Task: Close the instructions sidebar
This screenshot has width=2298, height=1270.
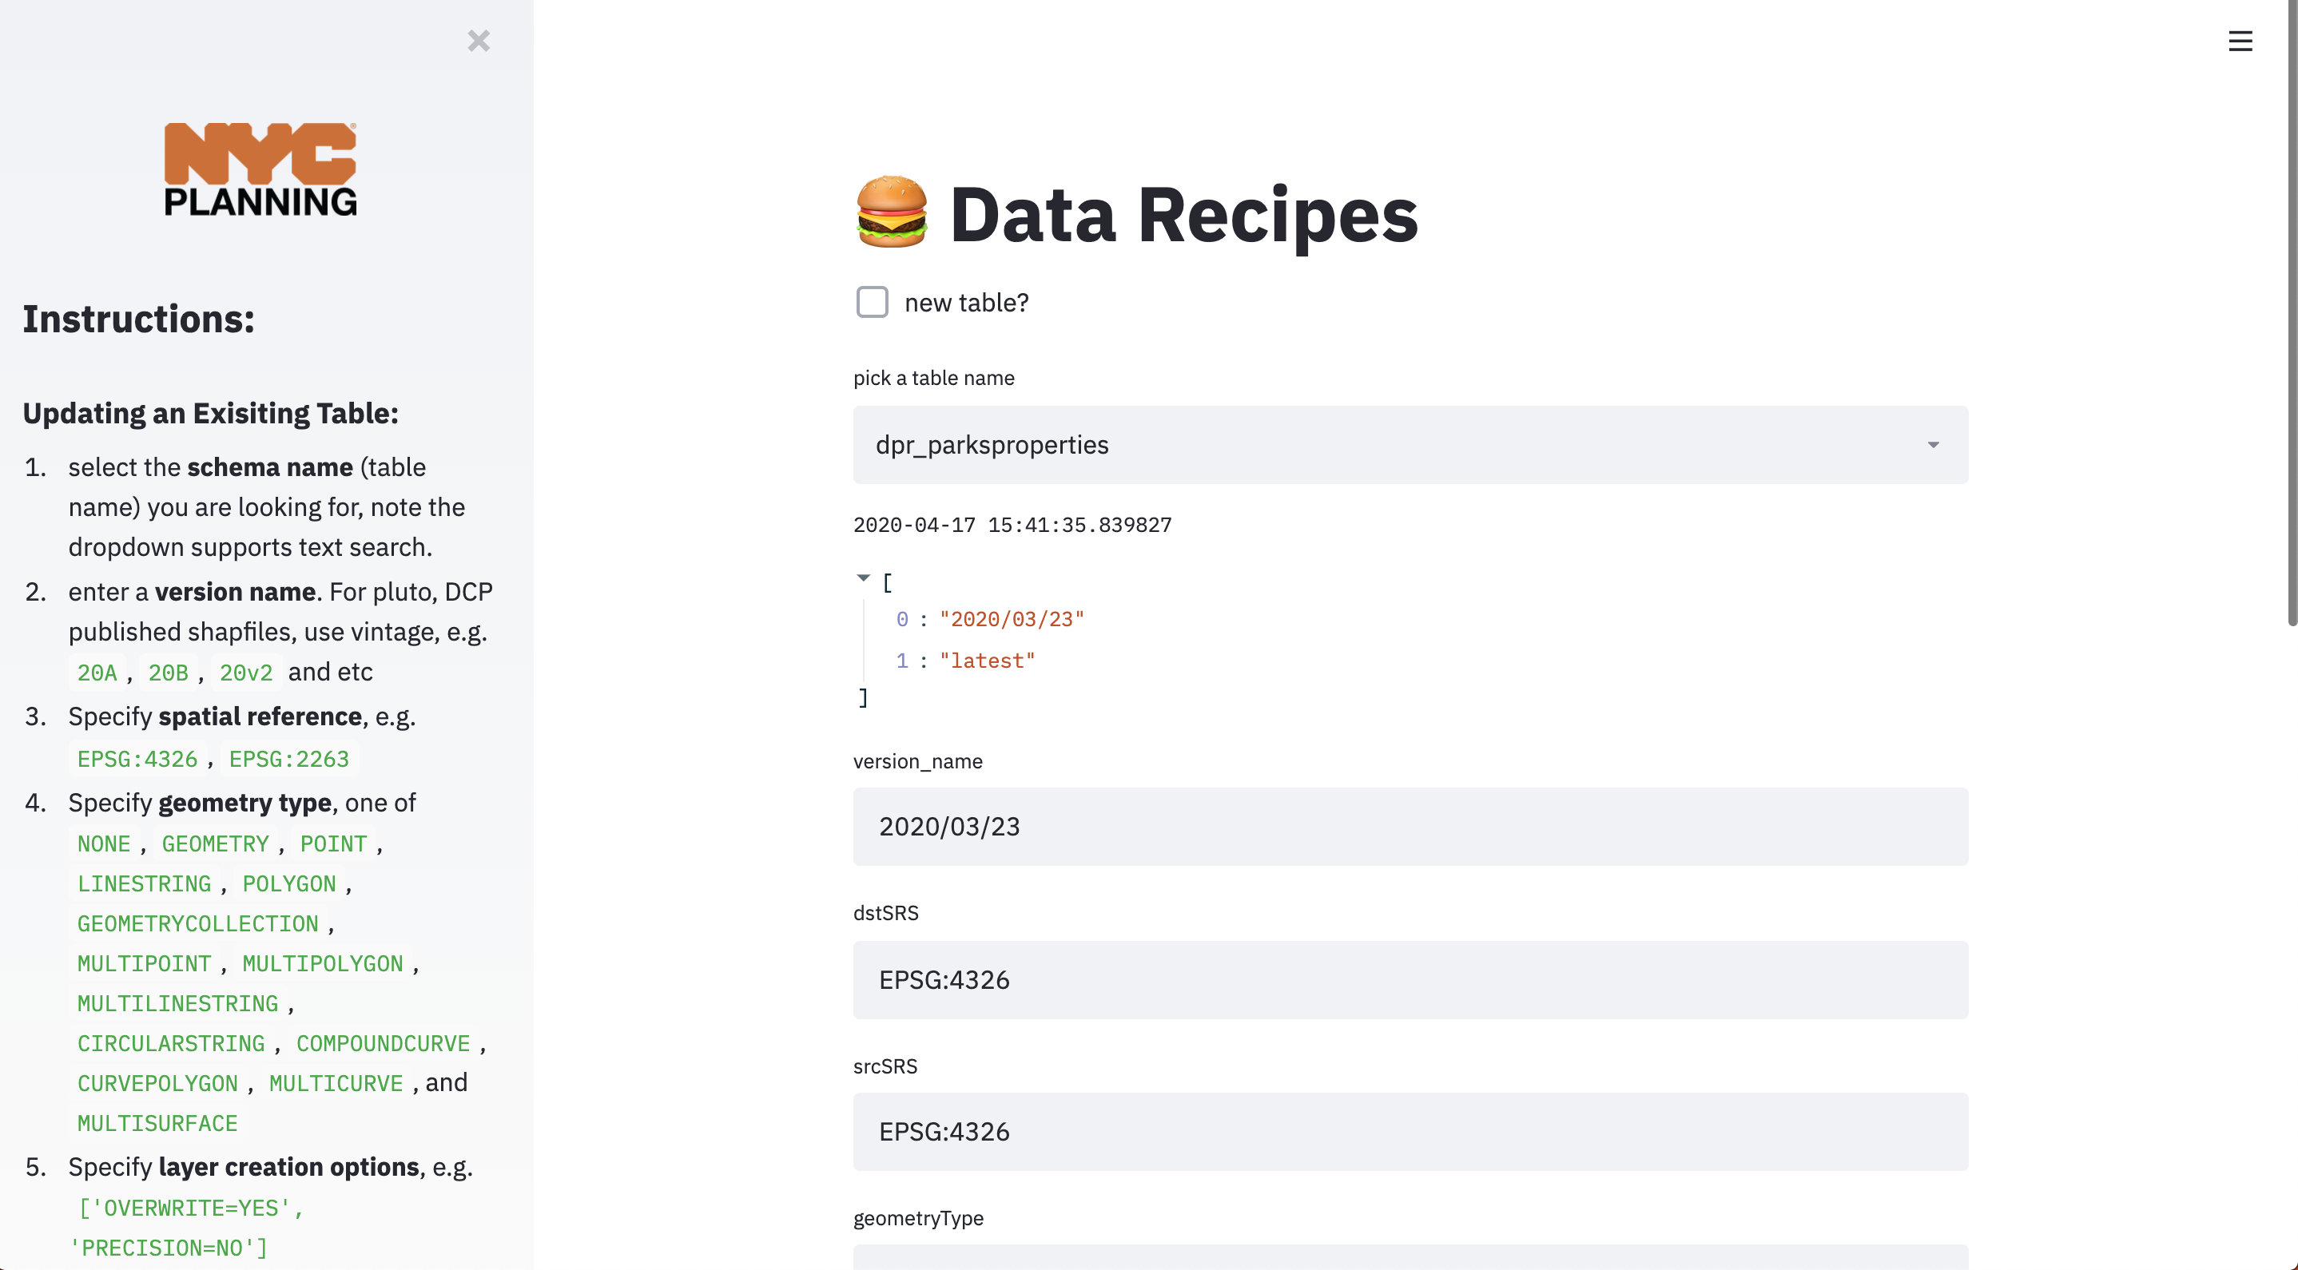Action: 479,41
